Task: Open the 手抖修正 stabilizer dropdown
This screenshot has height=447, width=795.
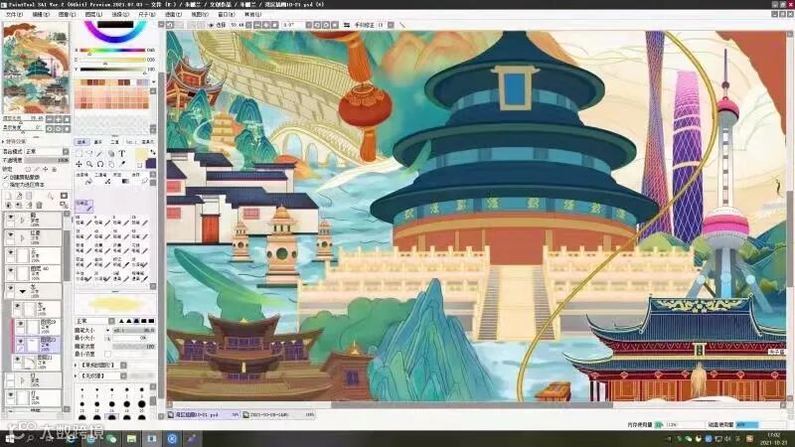Action: (x=391, y=24)
